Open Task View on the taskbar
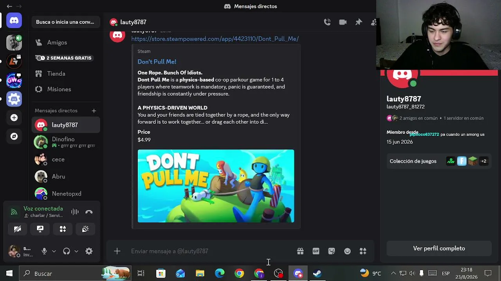Image resolution: width=501 pixels, height=281 pixels. tap(141, 274)
